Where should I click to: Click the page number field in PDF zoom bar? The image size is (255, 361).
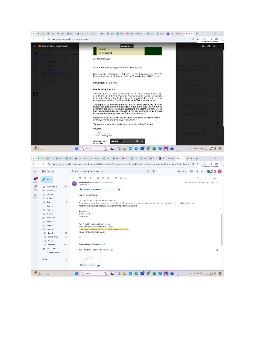(121, 141)
